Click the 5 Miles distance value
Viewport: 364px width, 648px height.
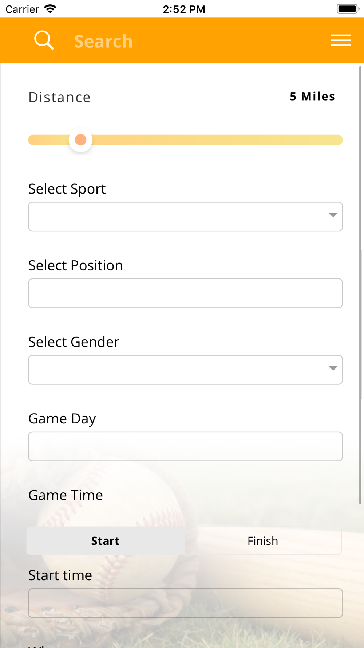tap(312, 96)
